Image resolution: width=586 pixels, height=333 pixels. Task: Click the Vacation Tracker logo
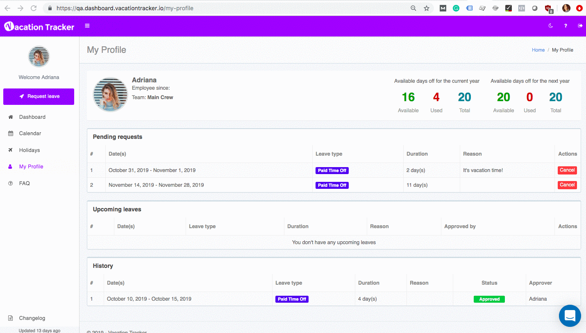click(39, 27)
